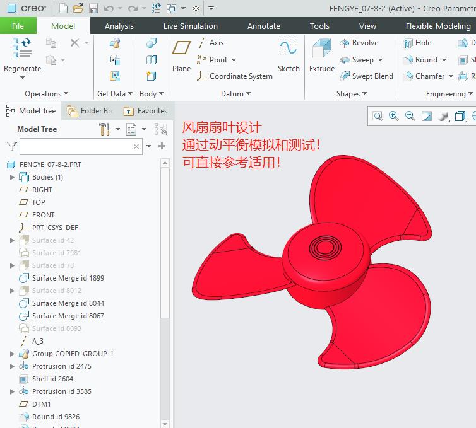Start the Sketch tool
The height and width of the screenshot is (428, 476).
289,56
